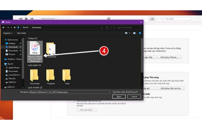Open the file type filter dropdown
This screenshot has height=133, width=202.
tap(126, 92)
